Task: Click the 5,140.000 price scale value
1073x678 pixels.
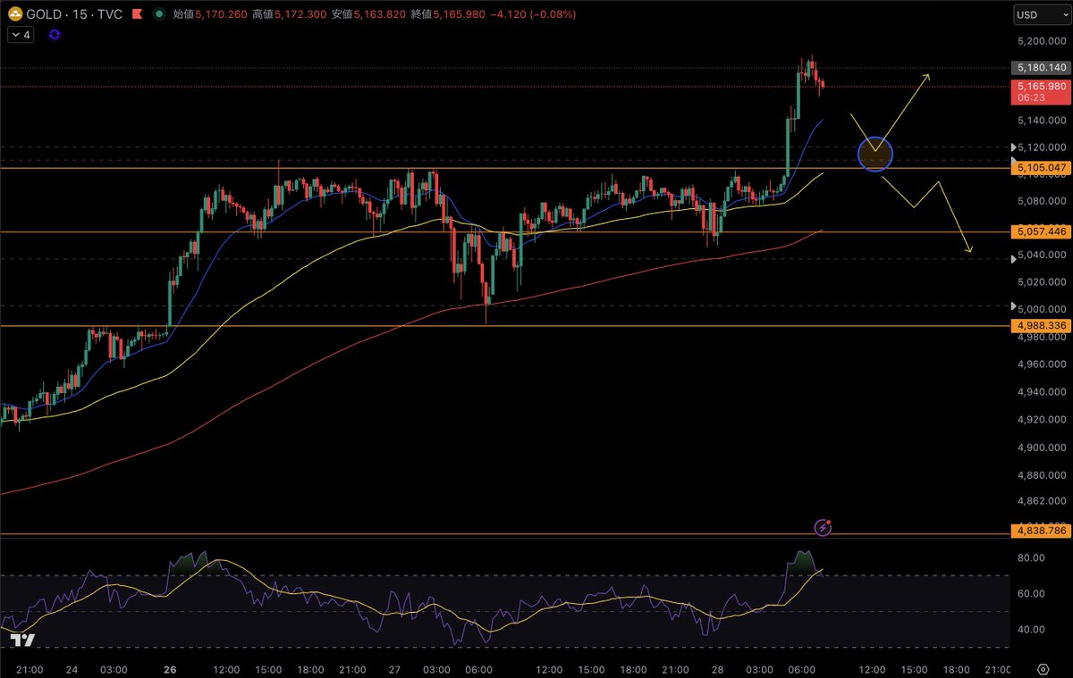Action: point(1041,120)
